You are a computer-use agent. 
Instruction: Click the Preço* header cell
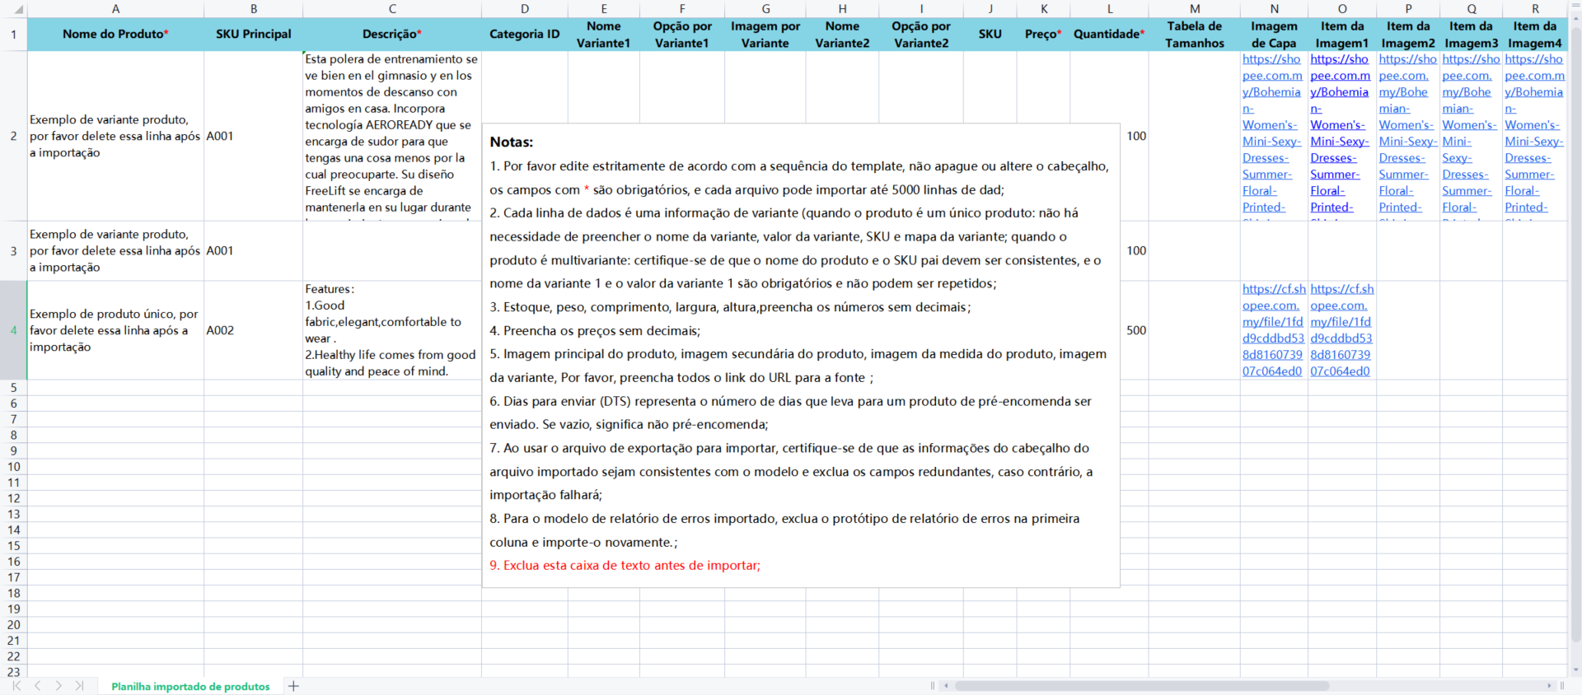(1044, 35)
